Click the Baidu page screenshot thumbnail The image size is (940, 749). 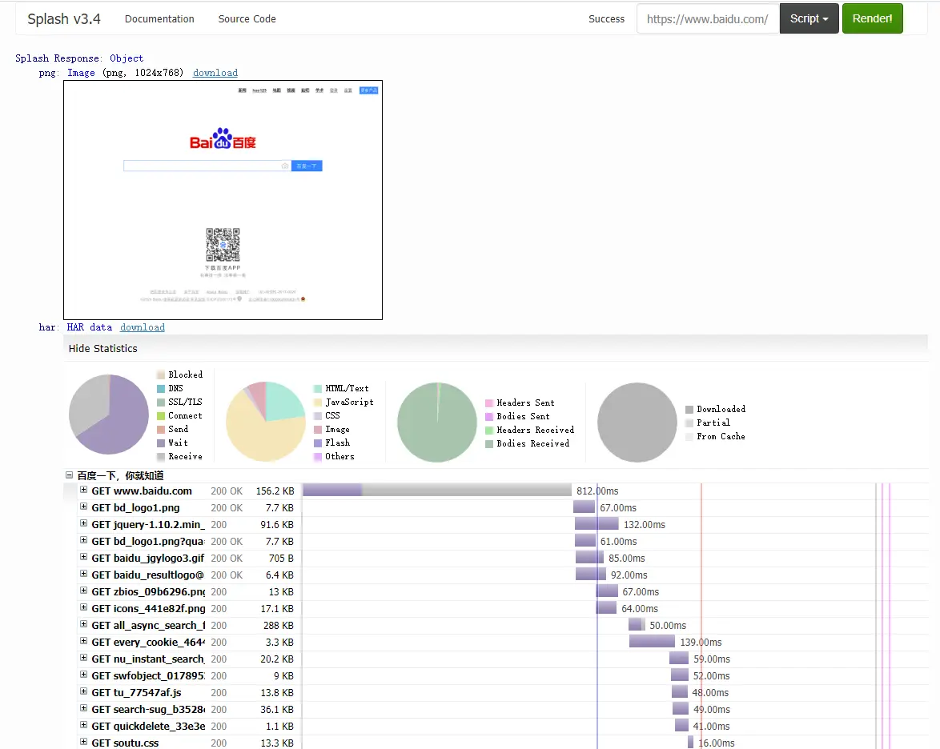point(223,200)
